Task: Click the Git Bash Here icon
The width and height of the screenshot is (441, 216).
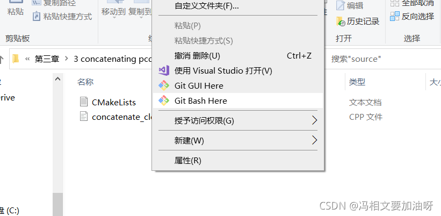Action: click(x=164, y=100)
